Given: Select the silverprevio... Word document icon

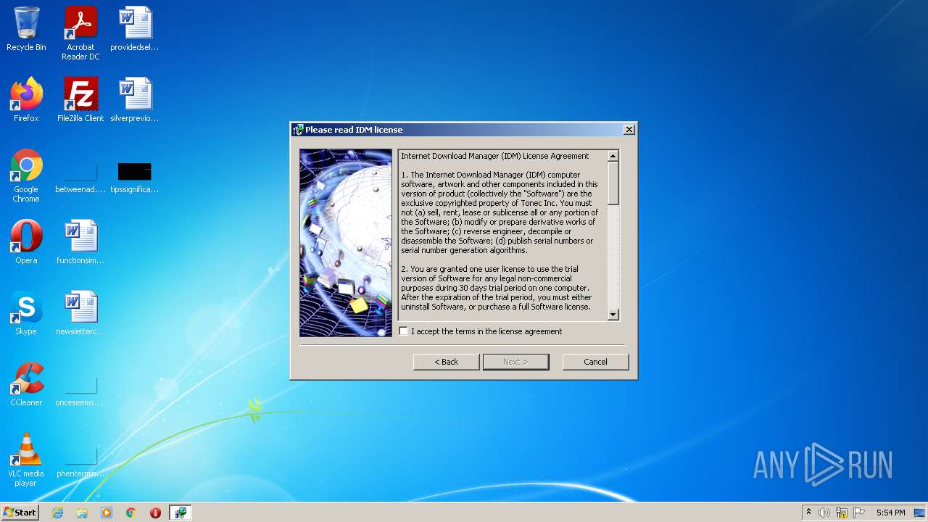Looking at the screenshot, I should coord(135,100).
